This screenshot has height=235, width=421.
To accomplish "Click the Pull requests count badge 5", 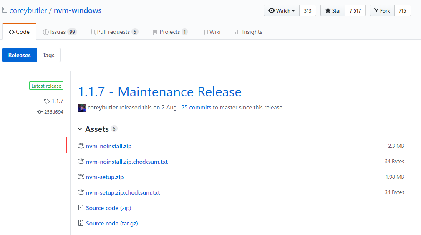I will coord(135,32).
